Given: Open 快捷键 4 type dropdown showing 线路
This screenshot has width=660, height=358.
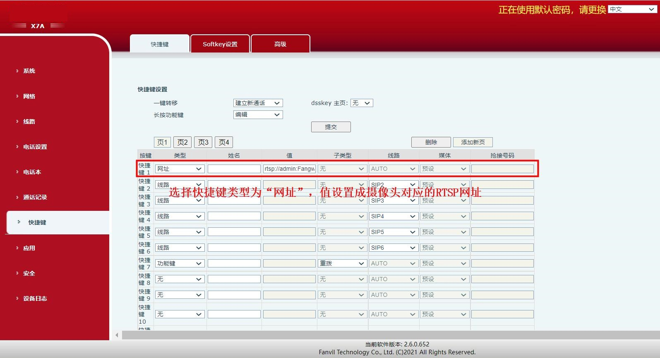Looking at the screenshot, I should coord(180,216).
